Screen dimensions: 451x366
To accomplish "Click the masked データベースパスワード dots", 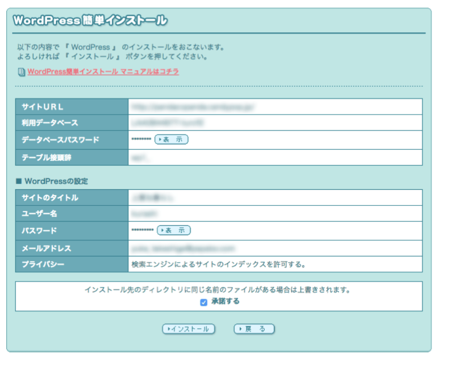I will point(141,140).
